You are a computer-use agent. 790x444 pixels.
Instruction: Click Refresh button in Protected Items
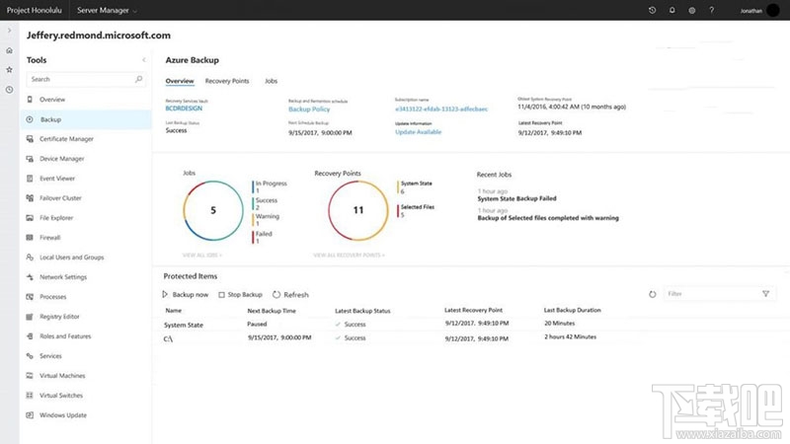(x=290, y=294)
